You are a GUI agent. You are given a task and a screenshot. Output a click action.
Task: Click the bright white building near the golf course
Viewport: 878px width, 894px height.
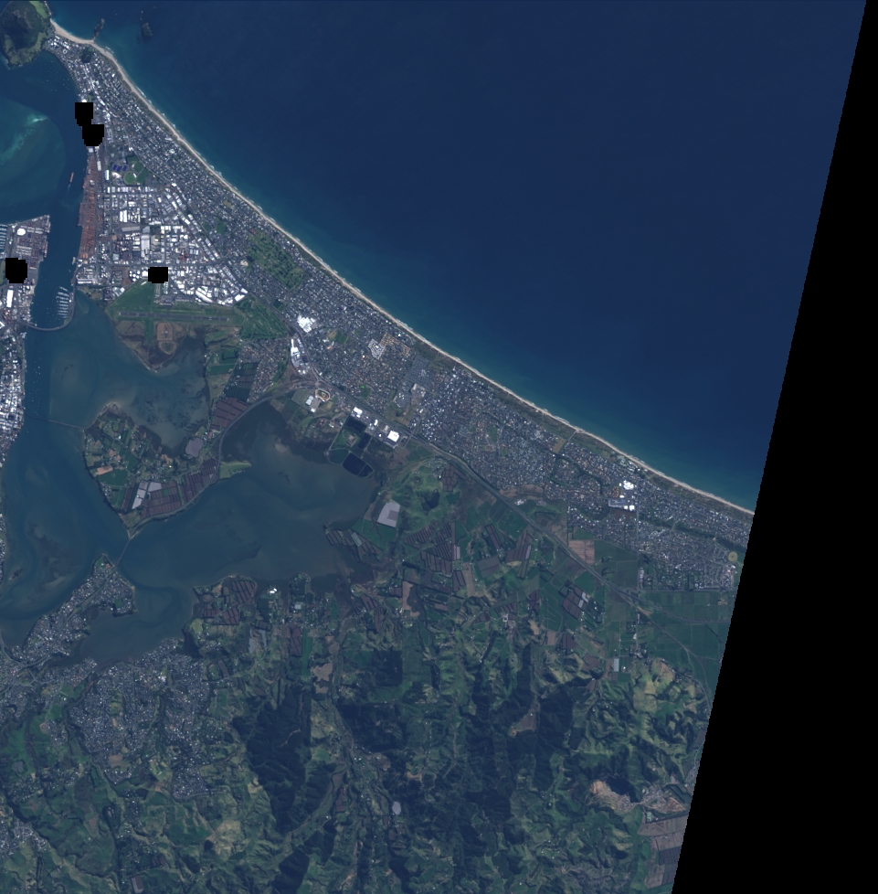(x=304, y=324)
